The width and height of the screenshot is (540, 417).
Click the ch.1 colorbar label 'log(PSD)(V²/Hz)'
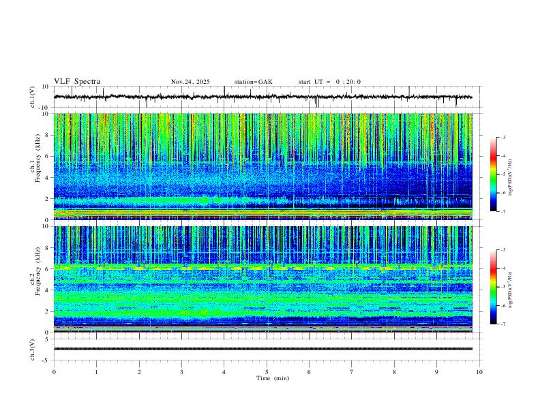[511, 178]
